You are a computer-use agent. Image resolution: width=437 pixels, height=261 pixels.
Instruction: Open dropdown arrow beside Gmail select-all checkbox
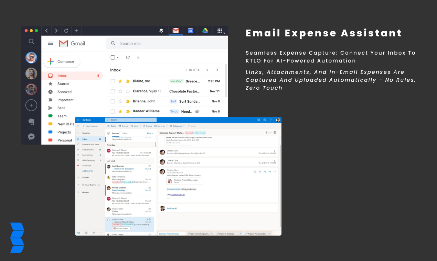(x=118, y=57)
